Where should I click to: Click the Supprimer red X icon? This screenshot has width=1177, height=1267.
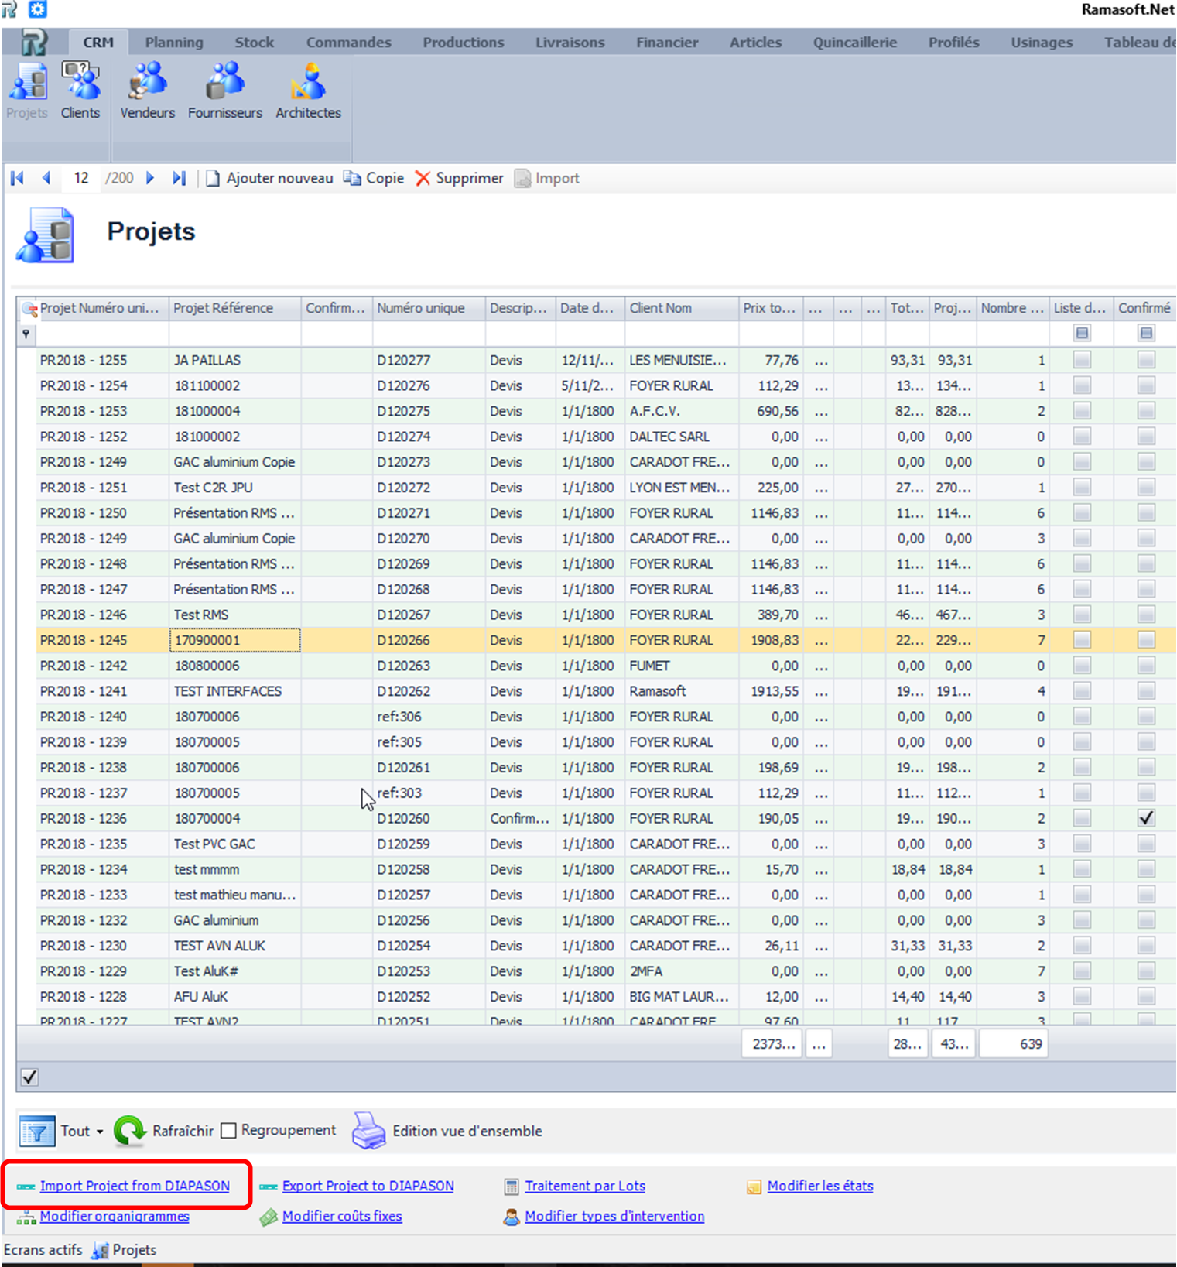pyautogui.click(x=423, y=179)
